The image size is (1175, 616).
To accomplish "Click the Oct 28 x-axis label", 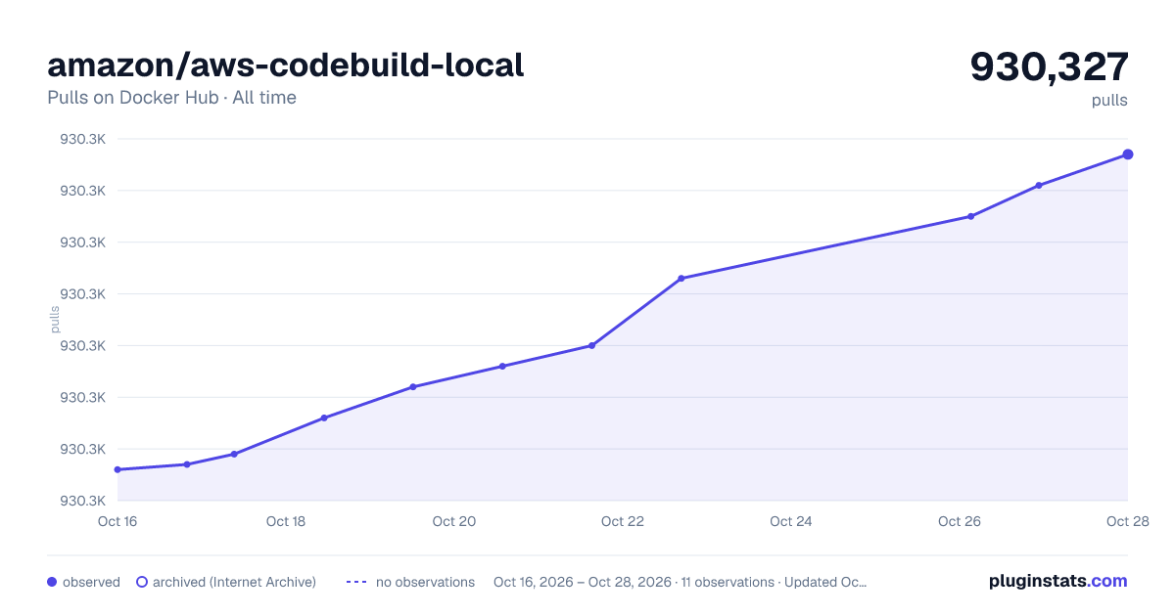I will pyautogui.click(x=1126, y=521).
